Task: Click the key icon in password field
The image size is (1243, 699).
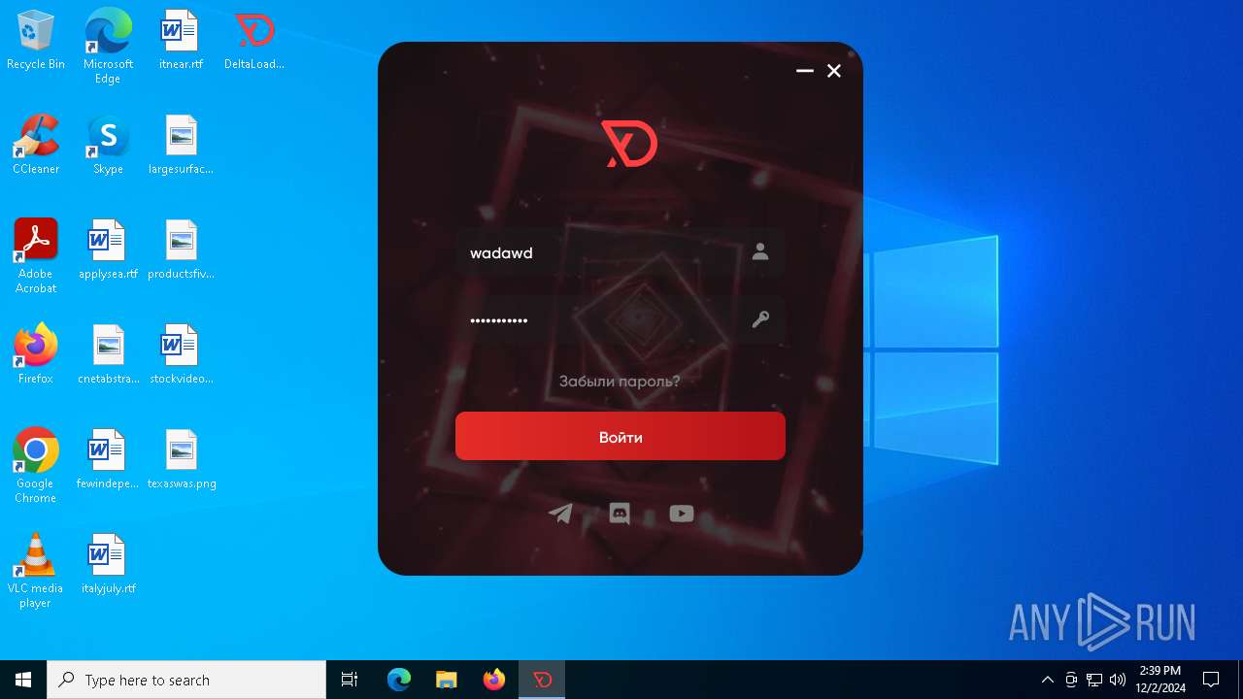Action: point(760,319)
